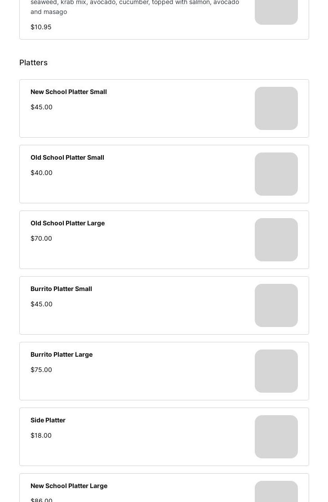Select Burrito Platter Large title
Image resolution: width=328 pixels, height=502 pixels.
pyautogui.click(x=62, y=354)
